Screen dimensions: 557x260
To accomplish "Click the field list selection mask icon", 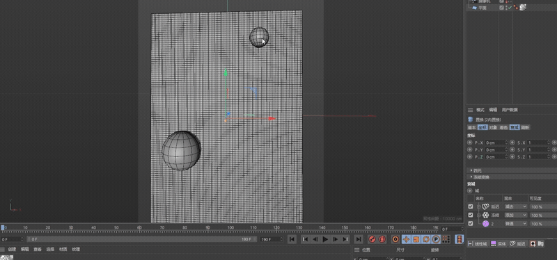I will (x=533, y=244).
